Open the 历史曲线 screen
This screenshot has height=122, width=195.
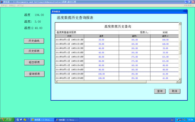coord(34,41)
